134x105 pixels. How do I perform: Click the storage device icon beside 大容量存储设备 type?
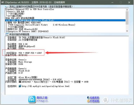click(x=20, y=40)
